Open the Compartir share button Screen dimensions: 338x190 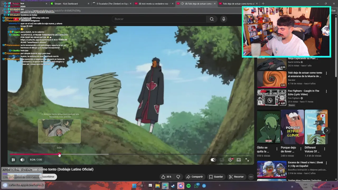[x=195, y=177]
